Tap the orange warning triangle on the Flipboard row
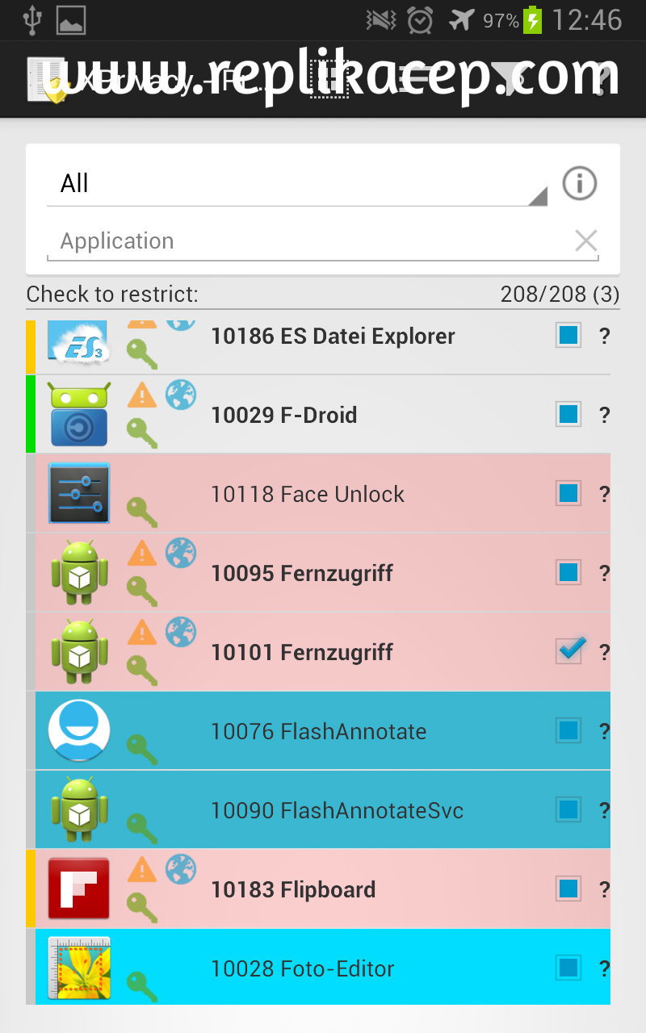646x1033 pixels. 142,870
